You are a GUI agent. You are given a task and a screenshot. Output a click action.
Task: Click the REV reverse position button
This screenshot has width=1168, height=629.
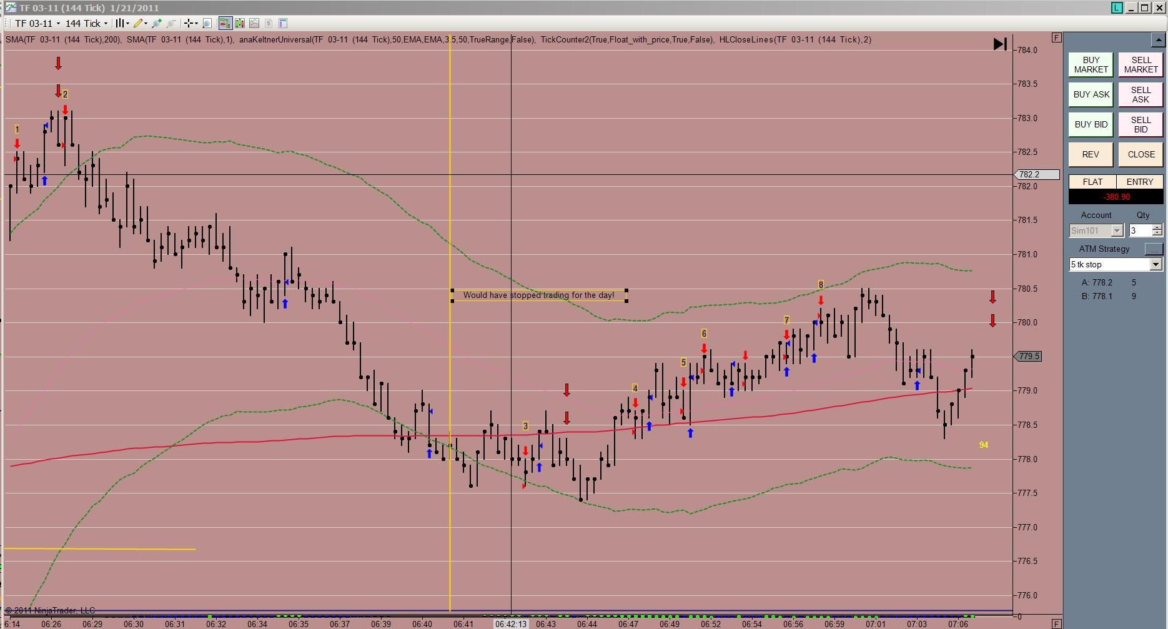(x=1091, y=154)
